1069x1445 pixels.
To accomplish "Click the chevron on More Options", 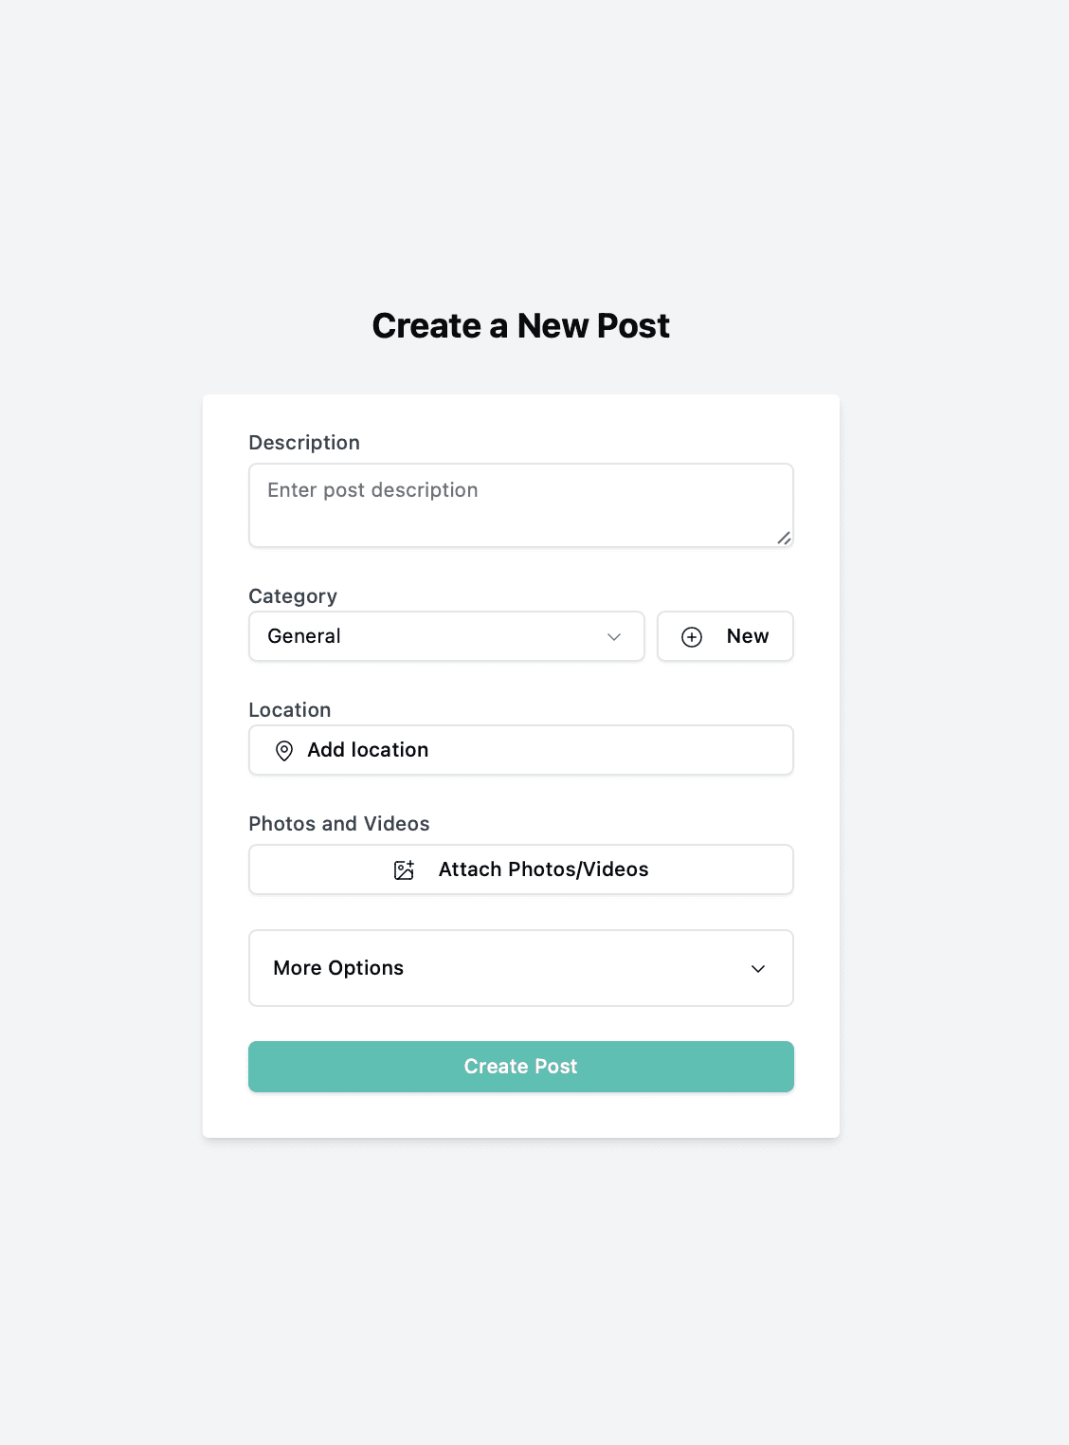I will 757,969.
